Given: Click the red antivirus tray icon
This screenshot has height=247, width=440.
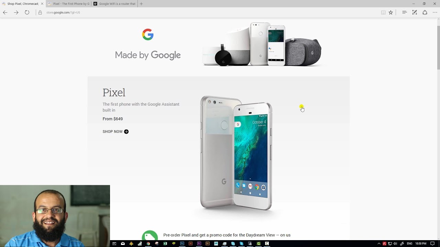Looking at the screenshot, I should coord(384,244).
